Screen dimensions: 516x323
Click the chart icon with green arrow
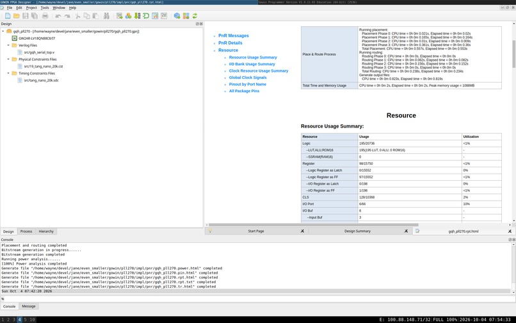click(119, 16)
